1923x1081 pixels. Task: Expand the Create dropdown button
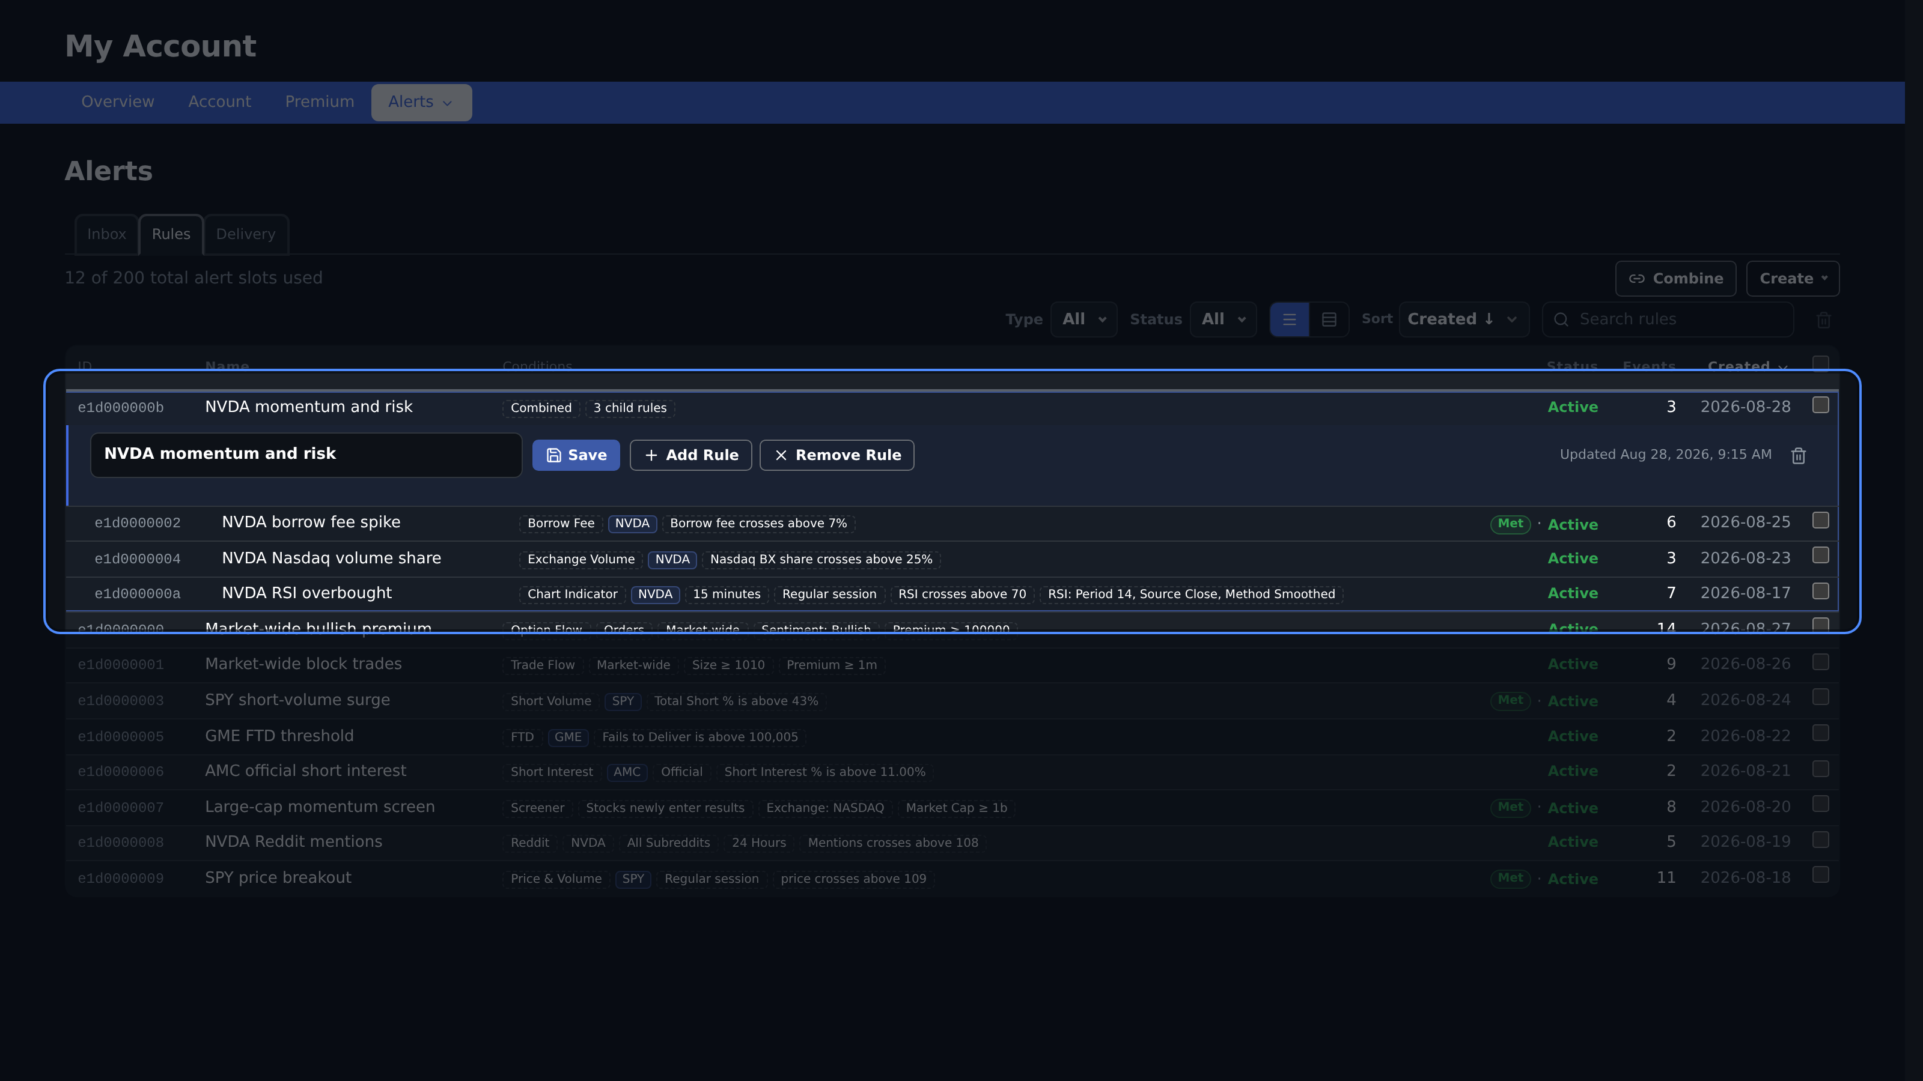tap(1793, 278)
